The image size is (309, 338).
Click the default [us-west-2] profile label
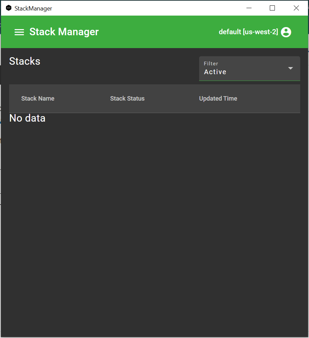(x=248, y=32)
